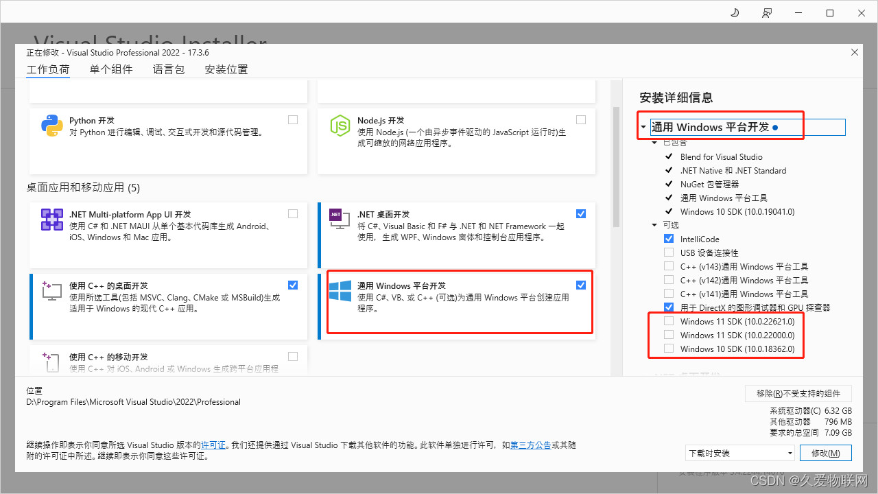878x494 pixels.
Task: Uncheck DirectX 图形调试器和 GPU 探查器
Action: coord(669,307)
